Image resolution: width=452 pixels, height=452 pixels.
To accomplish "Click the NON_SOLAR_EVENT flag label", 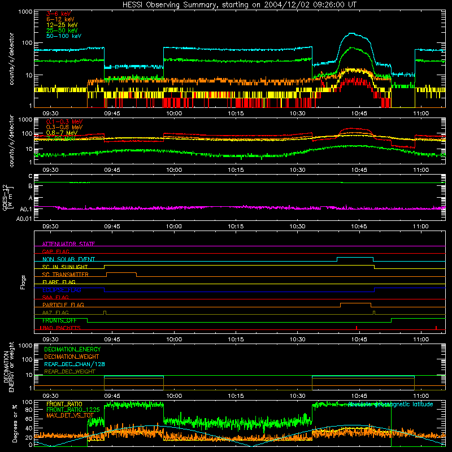I will (x=68, y=259).
